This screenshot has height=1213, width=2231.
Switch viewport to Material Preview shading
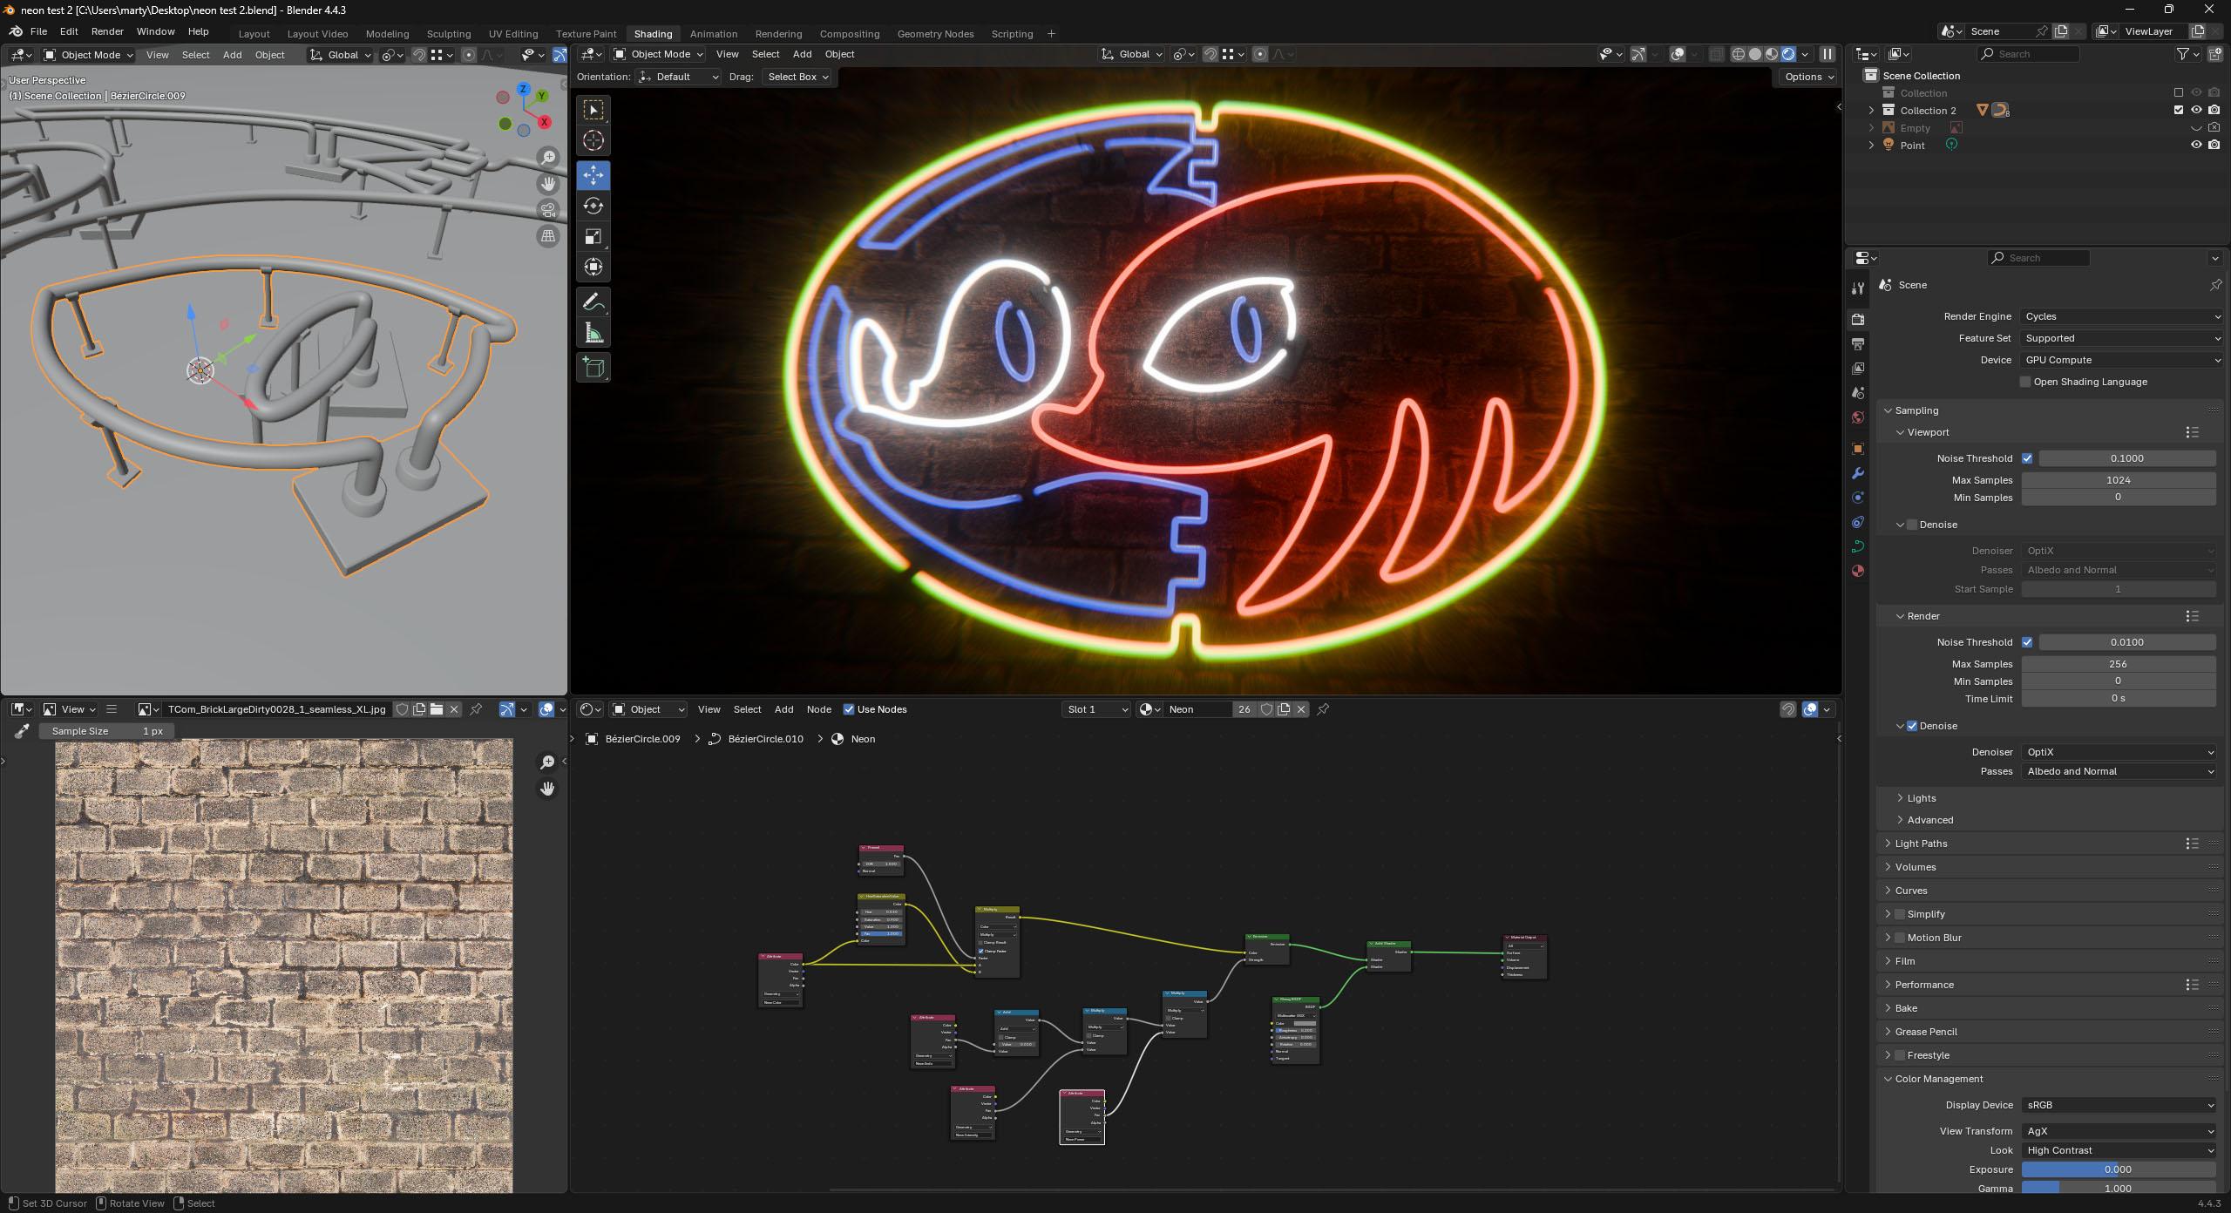point(1772,54)
